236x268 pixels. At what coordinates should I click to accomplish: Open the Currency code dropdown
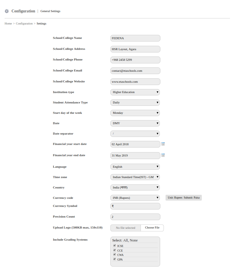coord(135,198)
